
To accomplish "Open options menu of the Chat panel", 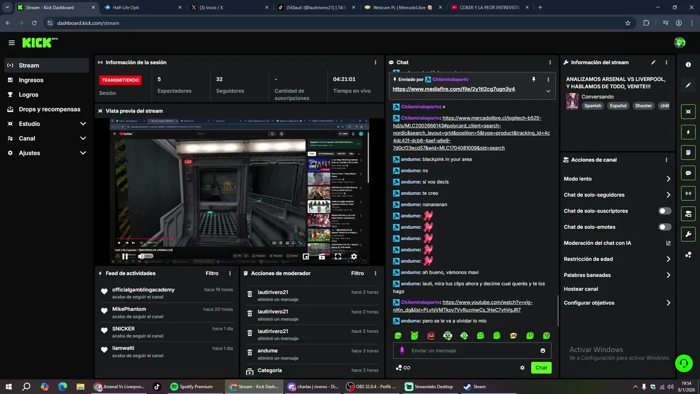I will [x=550, y=62].
